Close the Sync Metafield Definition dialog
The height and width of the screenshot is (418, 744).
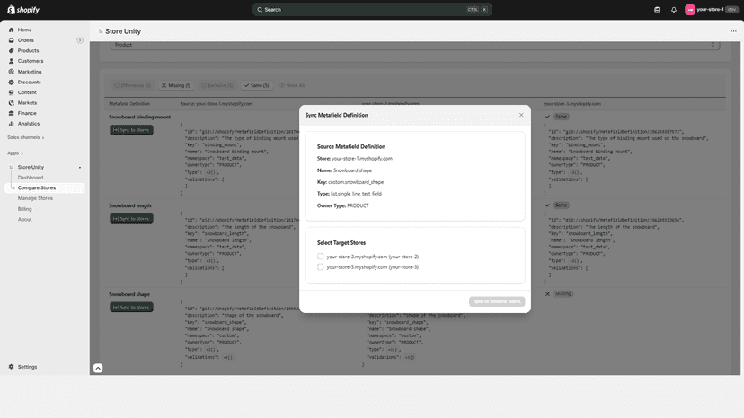pos(521,115)
